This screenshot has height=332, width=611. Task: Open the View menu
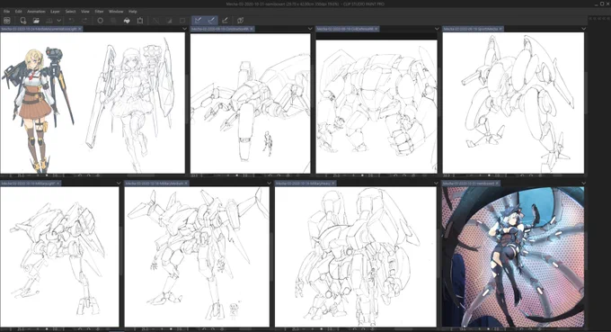coord(85,12)
